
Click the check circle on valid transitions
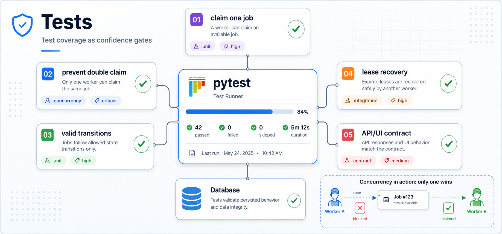[141, 144]
